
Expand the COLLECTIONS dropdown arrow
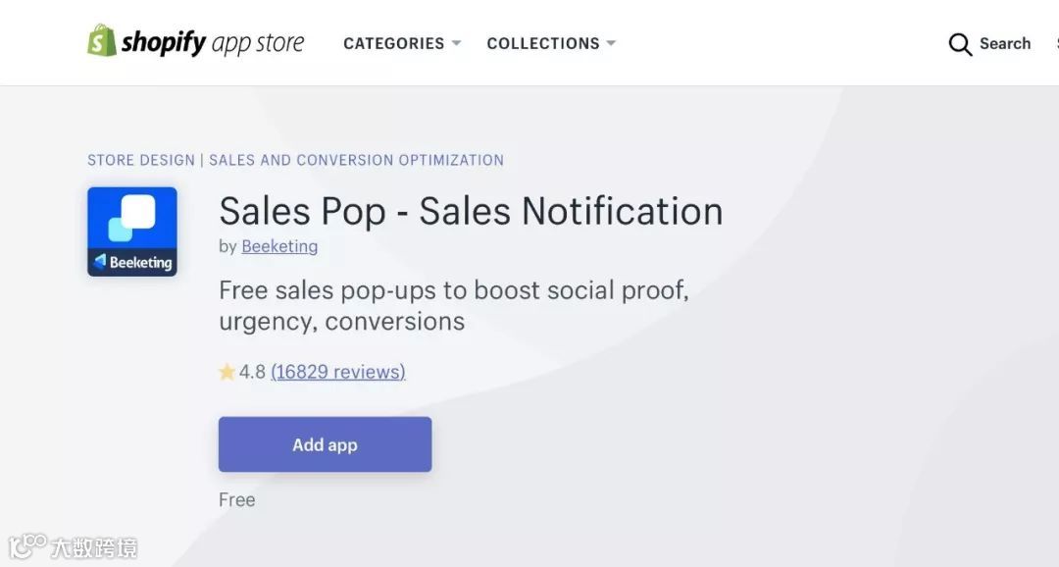pos(611,43)
